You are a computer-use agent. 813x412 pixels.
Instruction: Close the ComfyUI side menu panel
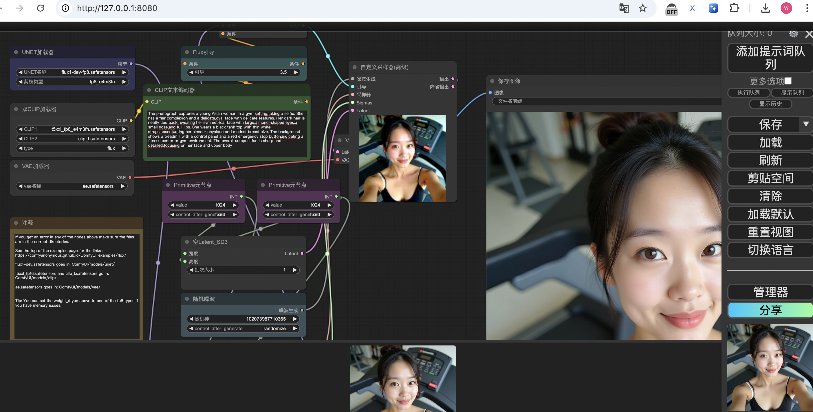(809, 34)
